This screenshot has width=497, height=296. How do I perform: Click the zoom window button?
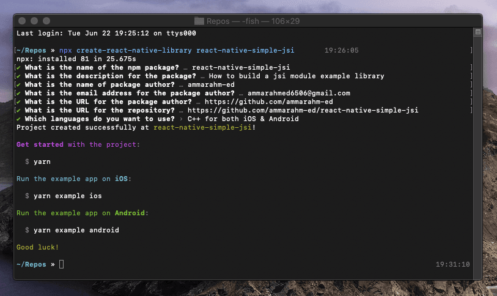(x=46, y=21)
